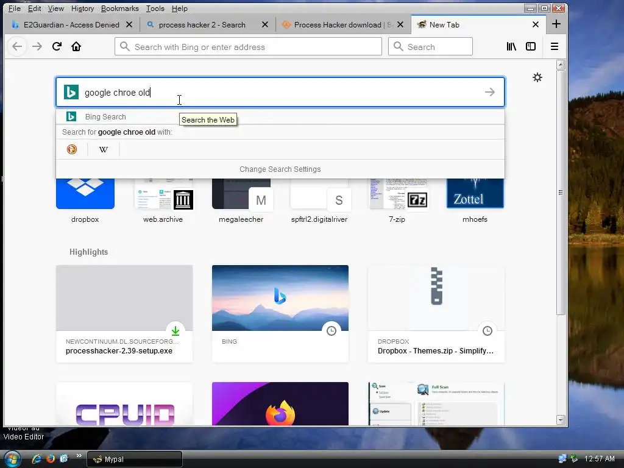Open the Tools menu
This screenshot has height=468, width=624.
tap(155, 9)
